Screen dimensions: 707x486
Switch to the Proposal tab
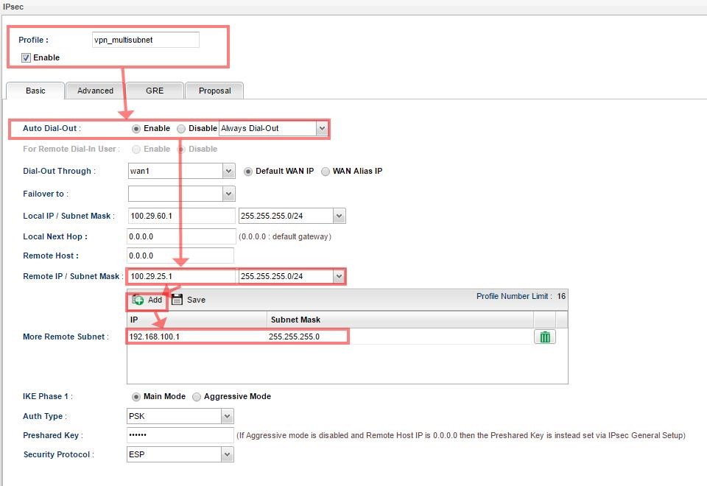[214, 91]
